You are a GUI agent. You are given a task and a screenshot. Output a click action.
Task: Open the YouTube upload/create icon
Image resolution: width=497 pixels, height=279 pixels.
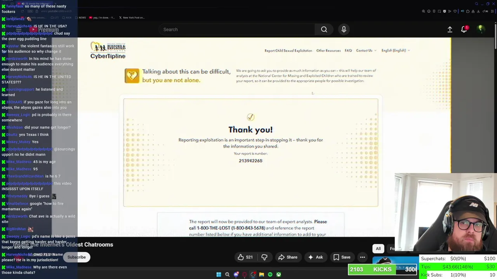[x=450, y=29]
